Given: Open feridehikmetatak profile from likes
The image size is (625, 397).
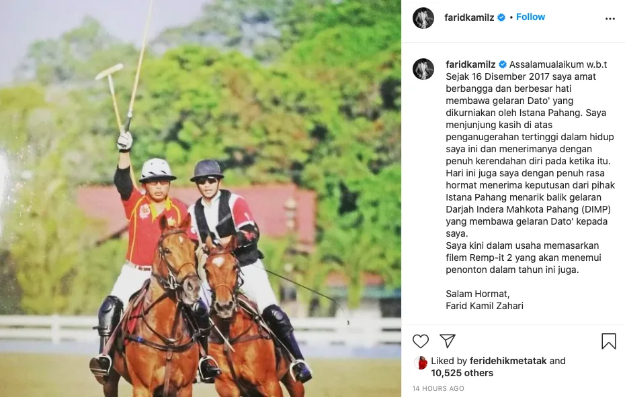Looking at the screenshot, I should 508,361.
